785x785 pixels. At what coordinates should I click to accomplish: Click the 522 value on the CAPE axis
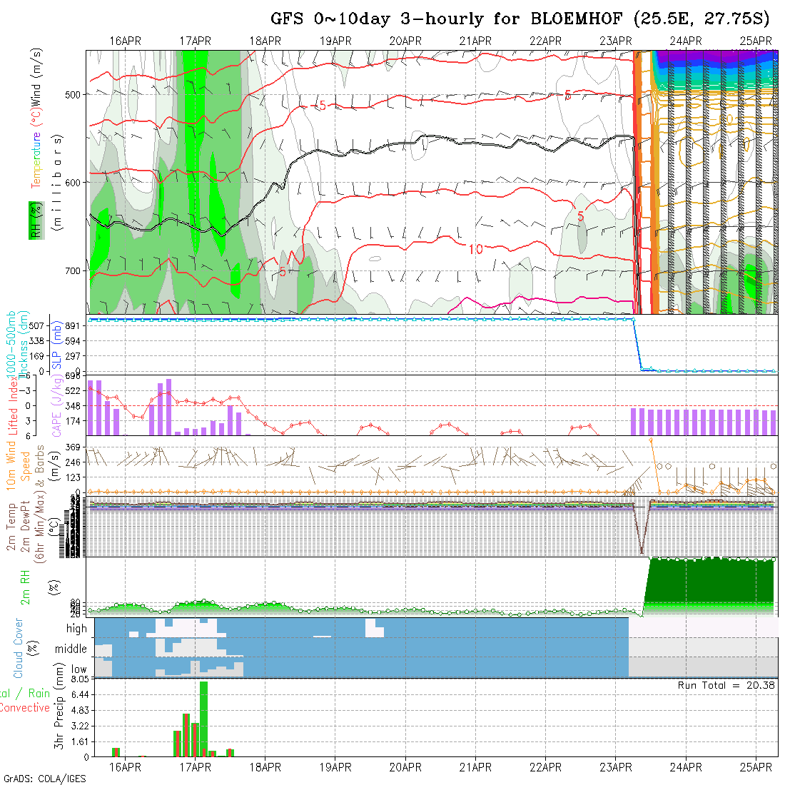[x=73, y=391]
